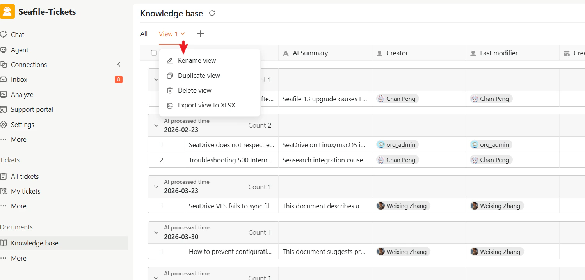
Task: Click More under the Tickets section
Action: point(18,206)
